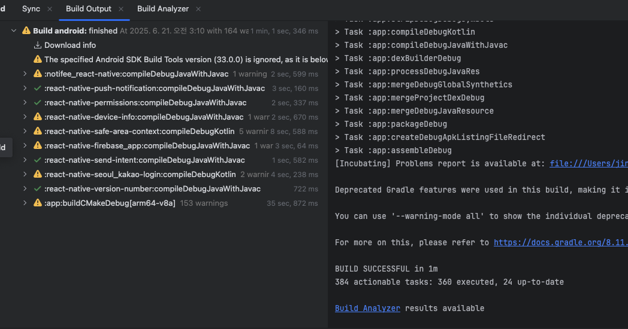
Task: Open the problems report file link
Action: [588, 163]
